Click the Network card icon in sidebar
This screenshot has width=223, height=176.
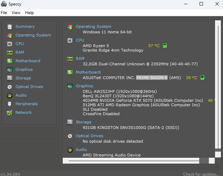coord(10,113)
